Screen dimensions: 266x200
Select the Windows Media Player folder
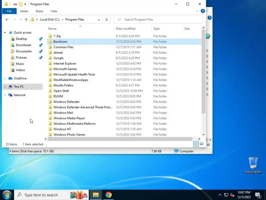(69, 118)
